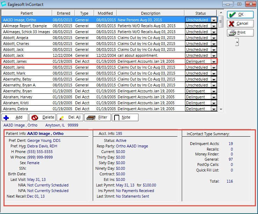Click the eraser icon on Del. All
The image size is (258, 214).
click(x=61, y=118)
